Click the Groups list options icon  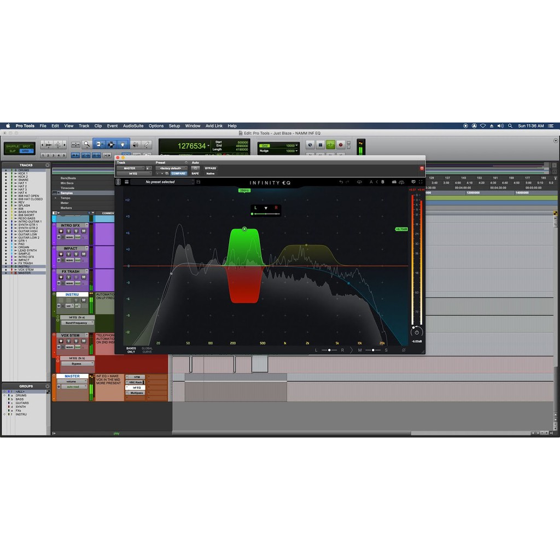pos(47,386)
